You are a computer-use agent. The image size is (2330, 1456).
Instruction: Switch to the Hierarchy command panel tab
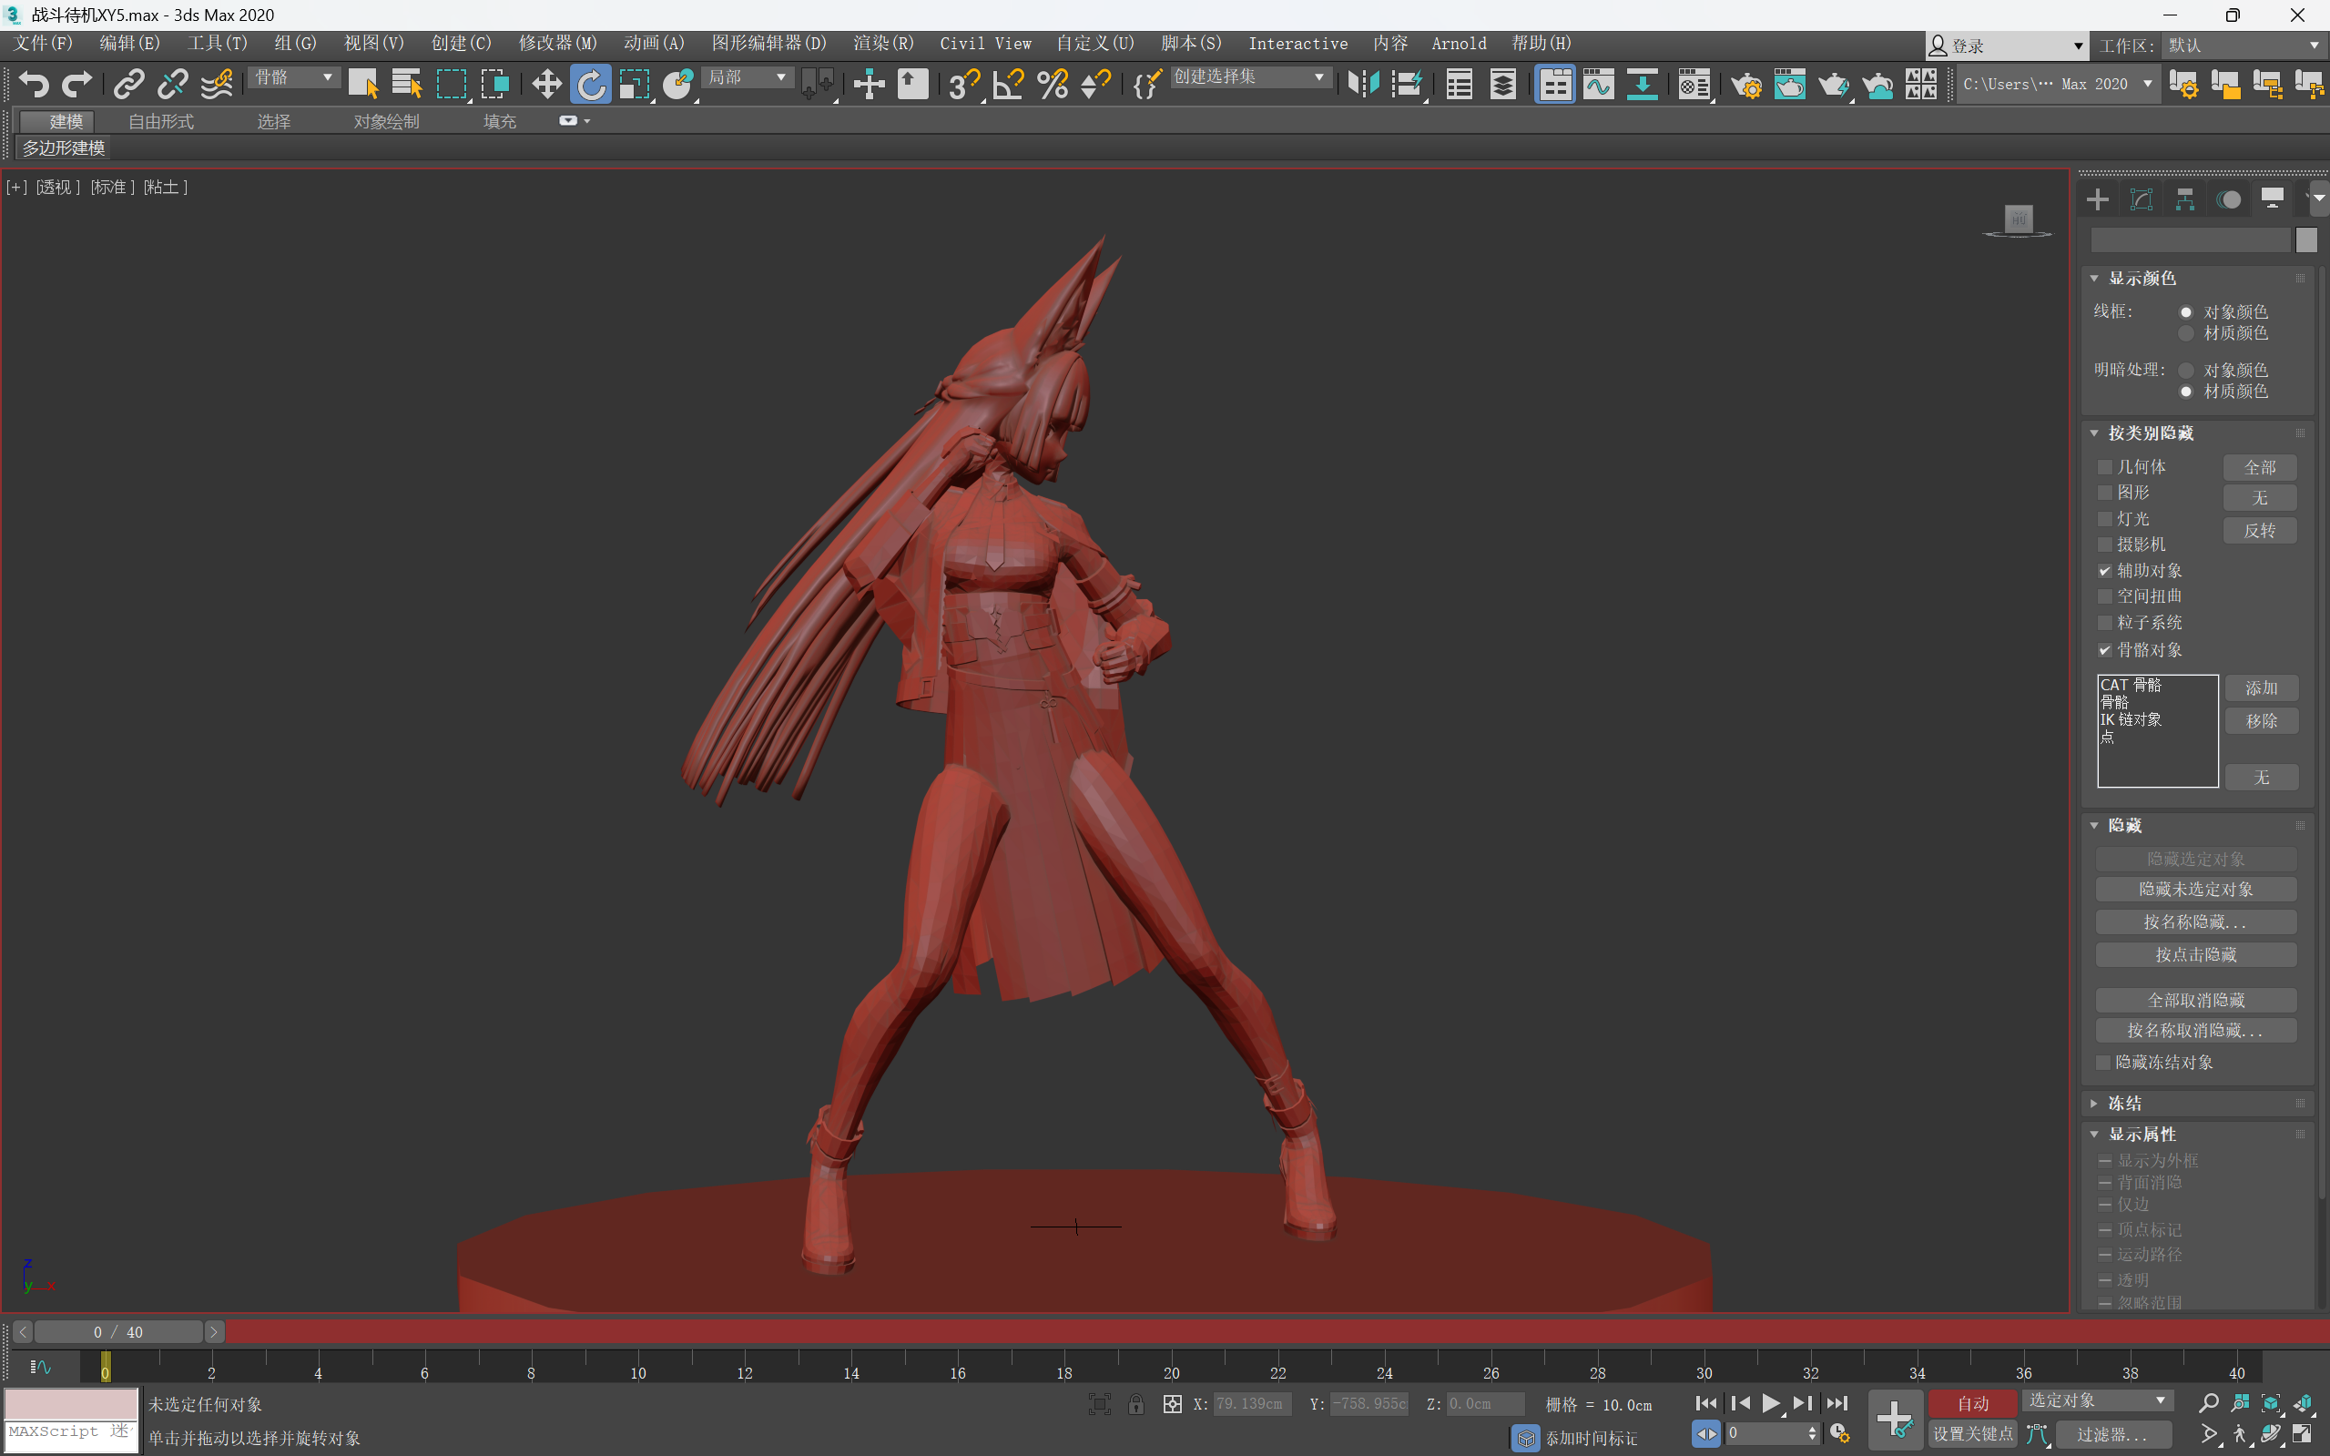pos(2184,199)
